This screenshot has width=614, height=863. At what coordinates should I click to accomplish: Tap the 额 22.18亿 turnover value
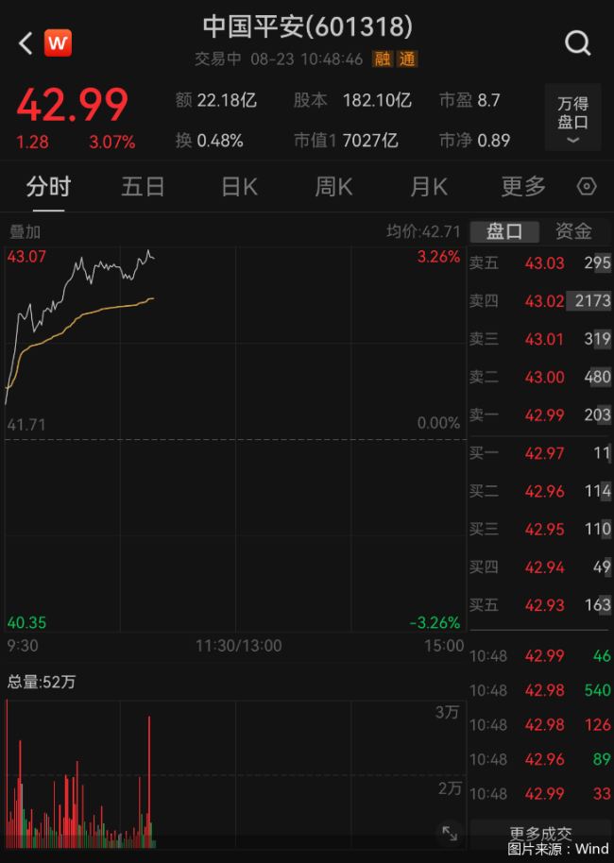click(x=216, y=100)
